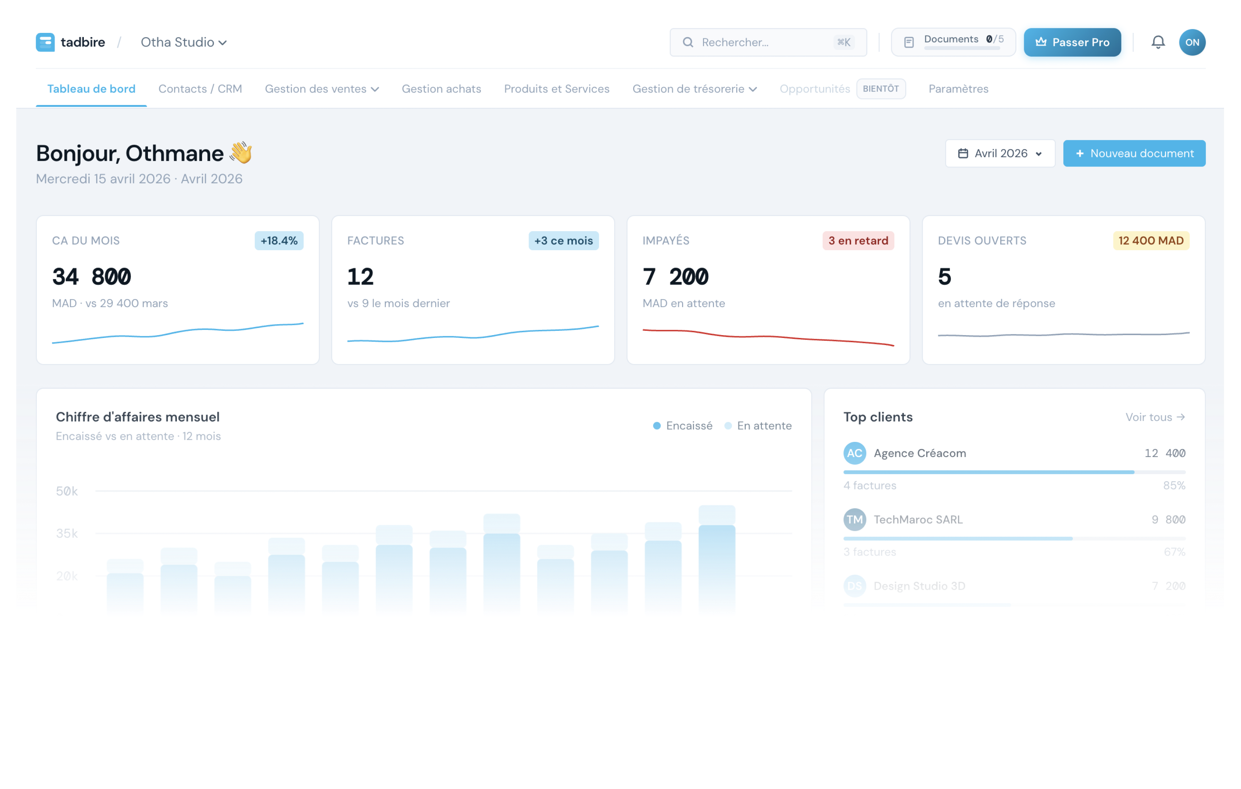Viewport: 1241px width, 789px height.
Task: Open the Avril 2026 period selector
Action: coord(1000,153)
